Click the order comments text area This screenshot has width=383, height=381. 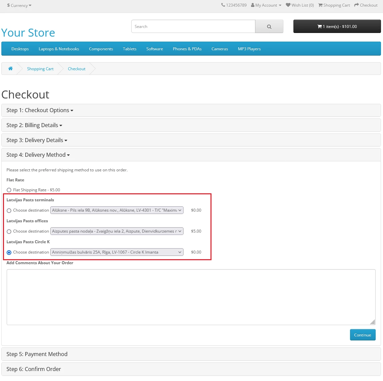pos(191,297)
